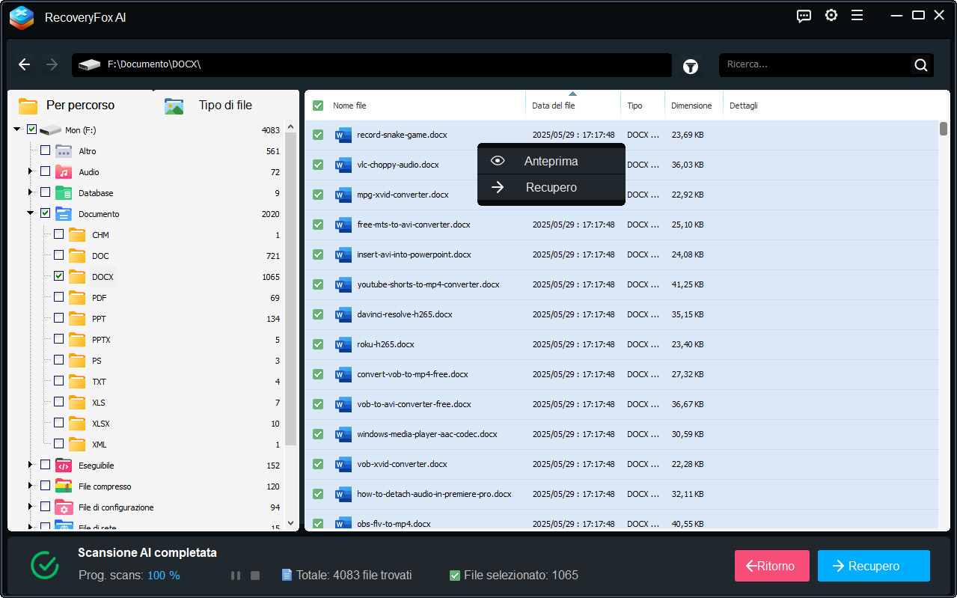Click the Audio folder icon
This screenshot has width=957, height=598.
click(x=64, y=172)
